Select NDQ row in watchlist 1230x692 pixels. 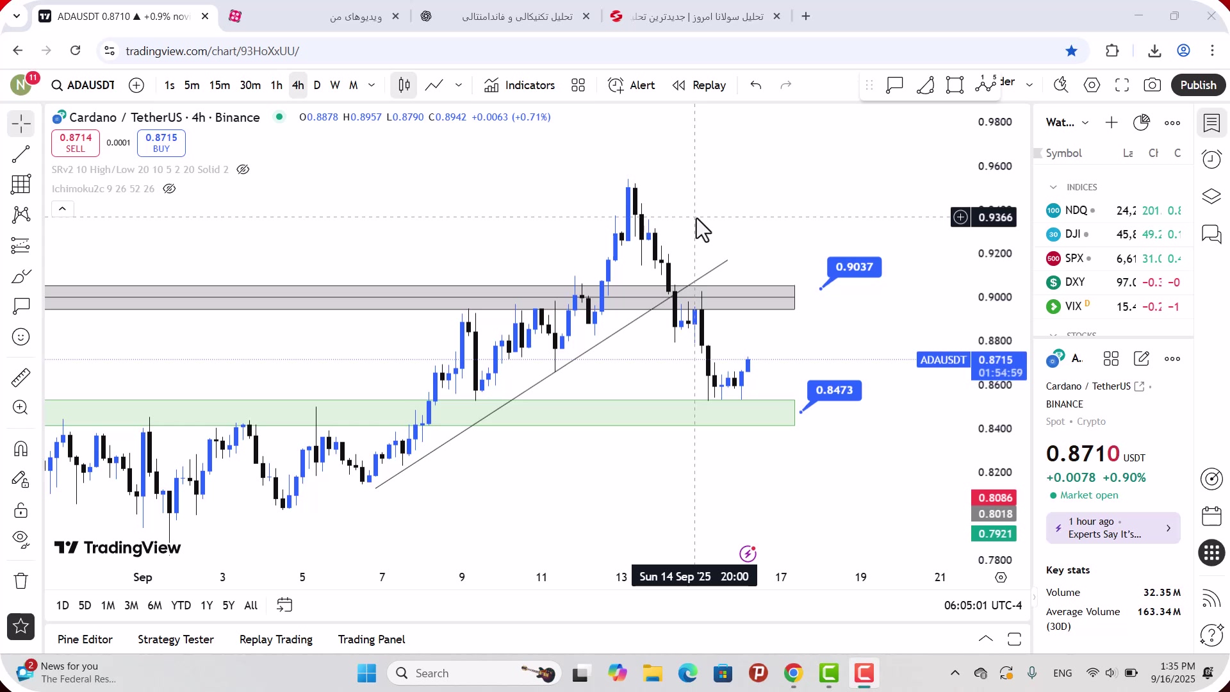[1113, 210]
